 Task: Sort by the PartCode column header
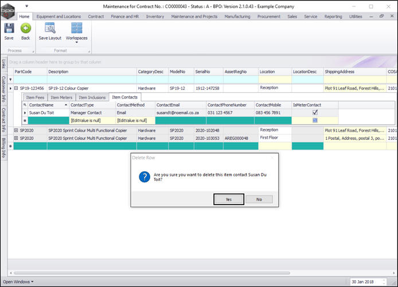pyautogui.click(x=30, y=72)
